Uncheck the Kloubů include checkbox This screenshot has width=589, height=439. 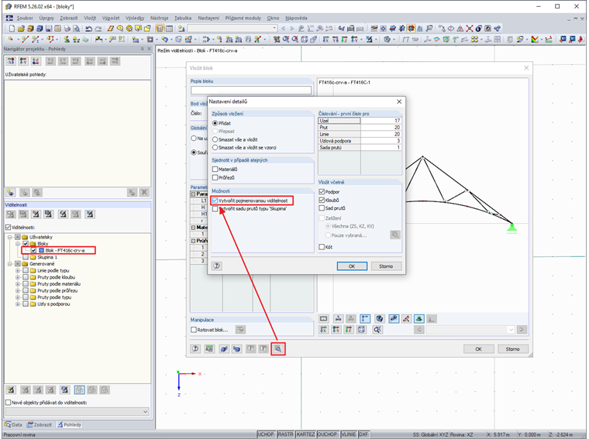coord(322,200)
